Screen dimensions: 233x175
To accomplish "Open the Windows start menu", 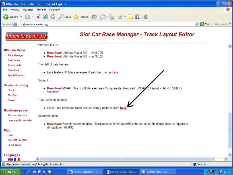I will (11, 172).
